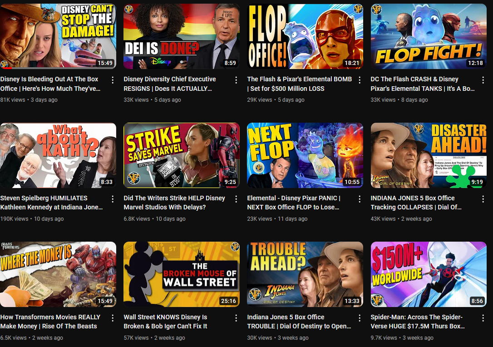Play the 'FLOP FIGHT!' thumbnail video
The width and height of the screenshot is (493, 347).
point(429,36)
